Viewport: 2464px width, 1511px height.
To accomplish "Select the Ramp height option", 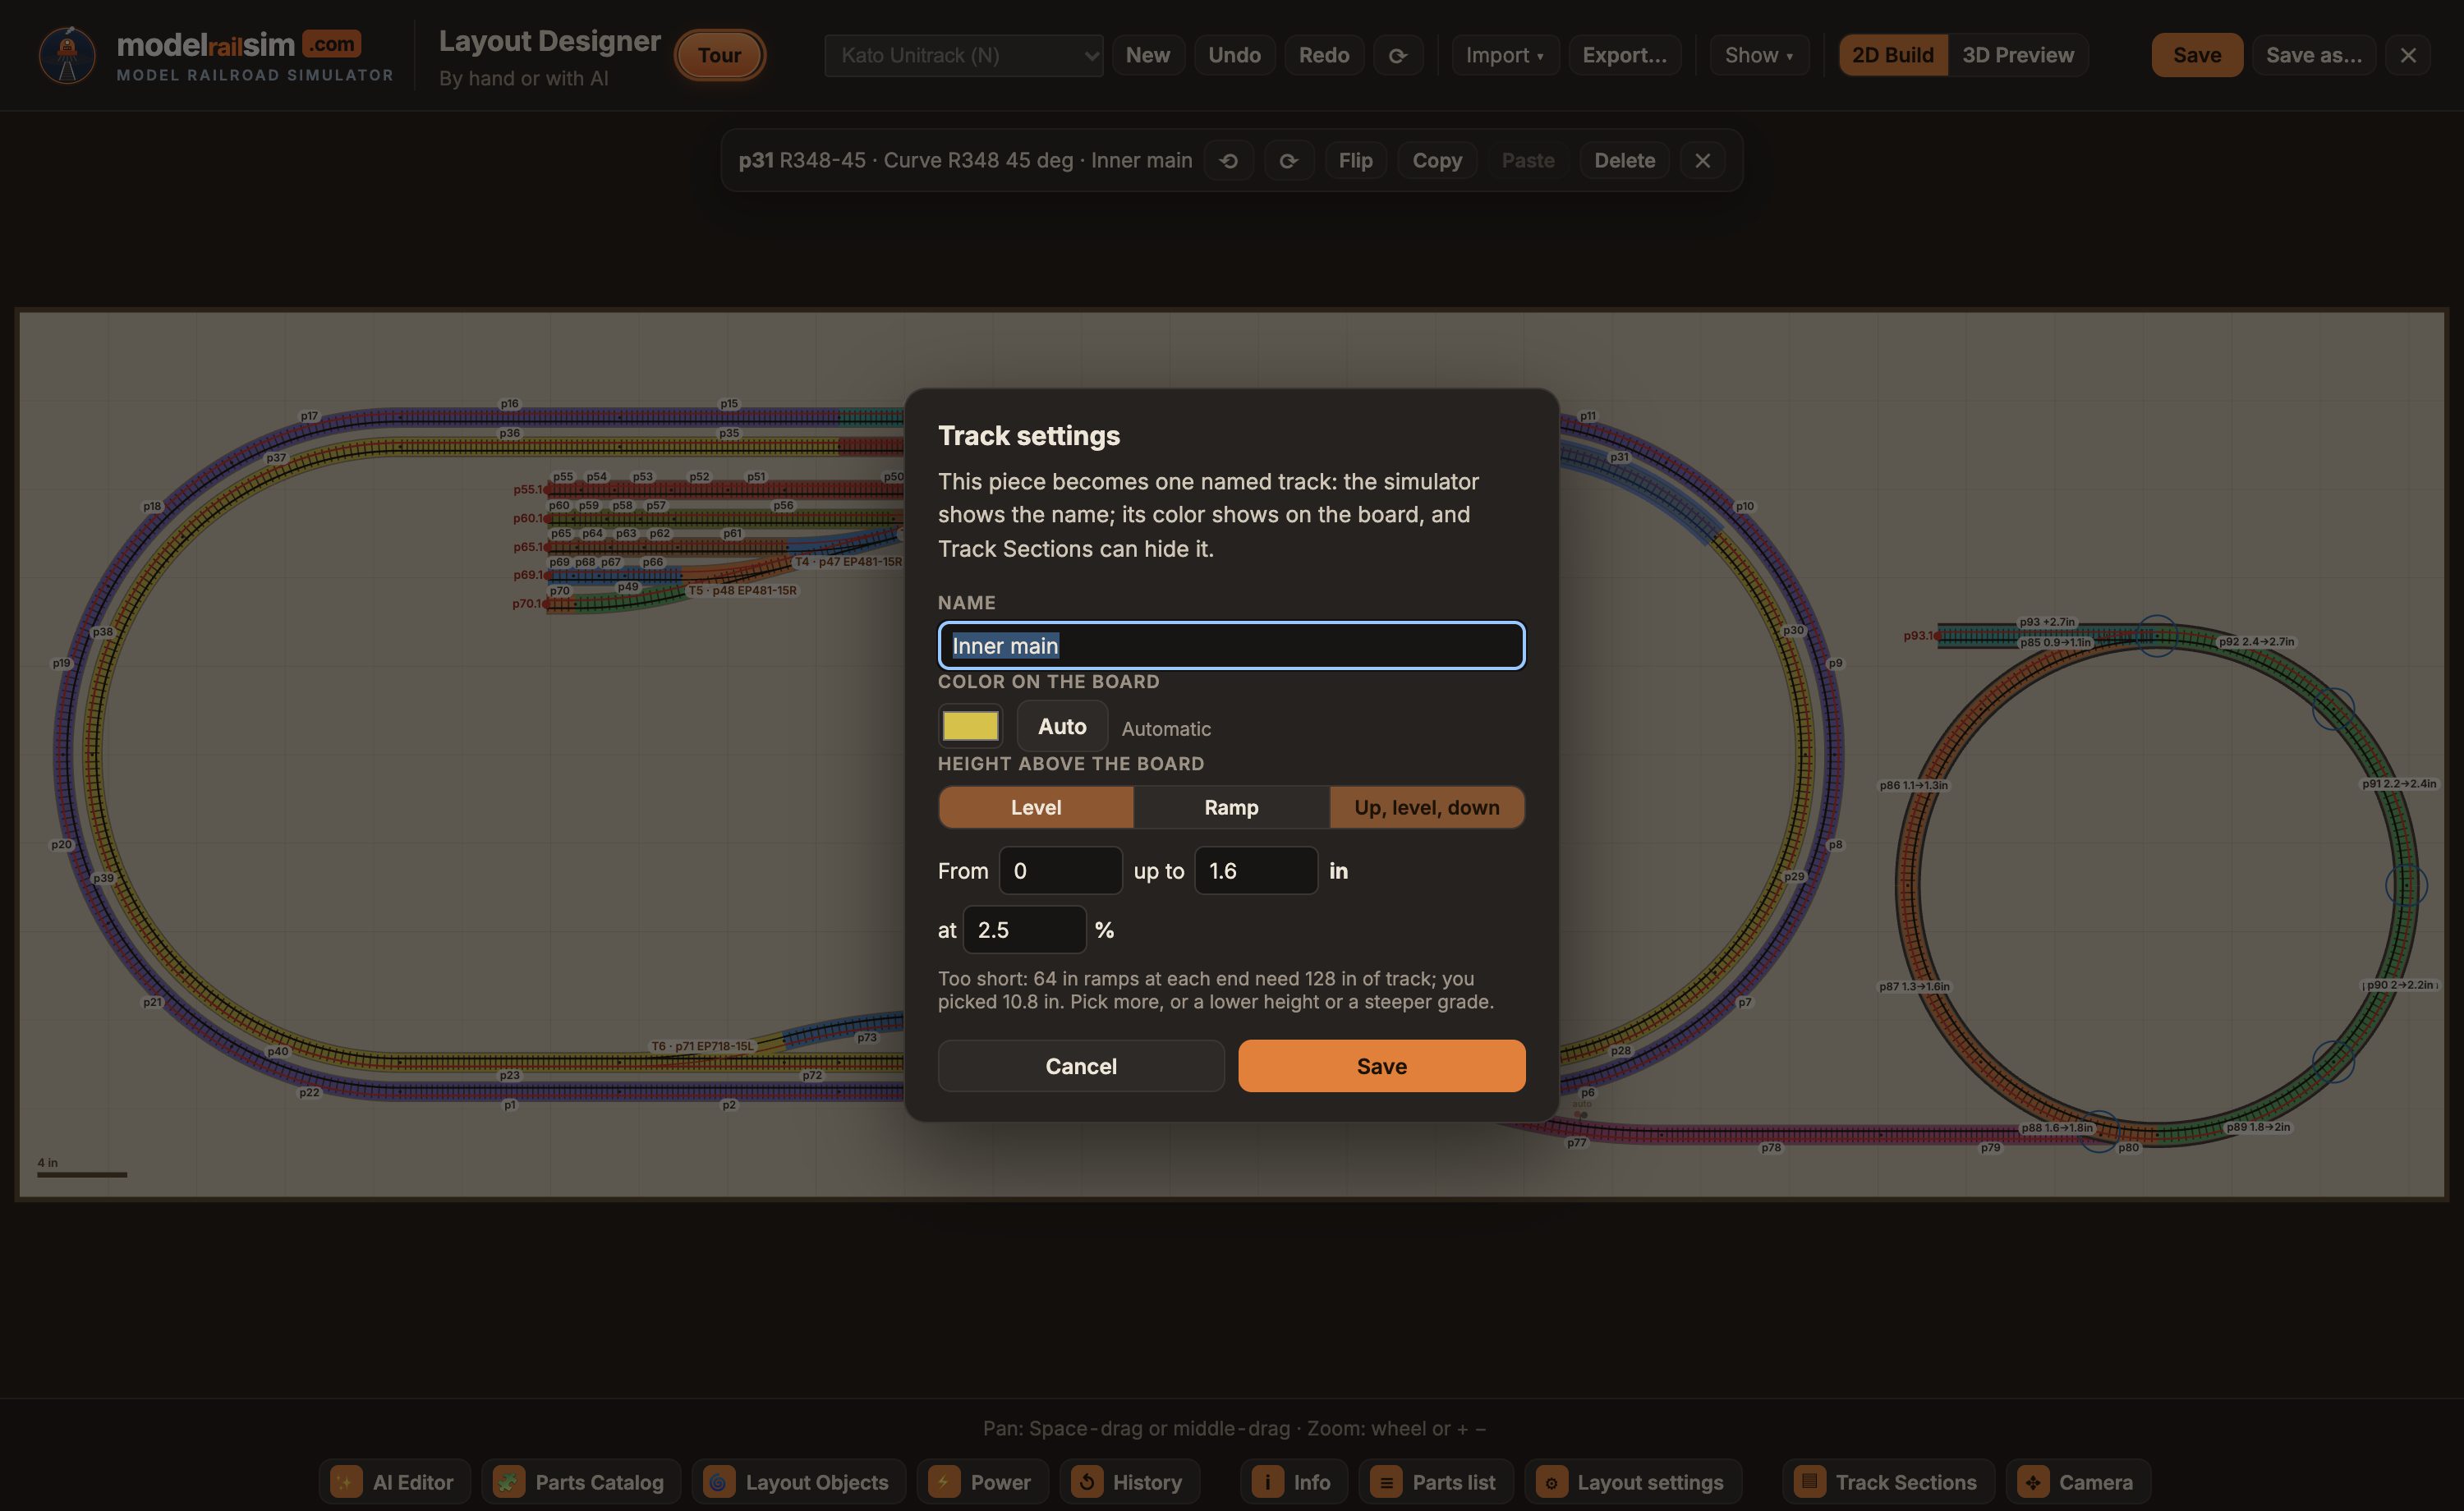I will 1231,807.
